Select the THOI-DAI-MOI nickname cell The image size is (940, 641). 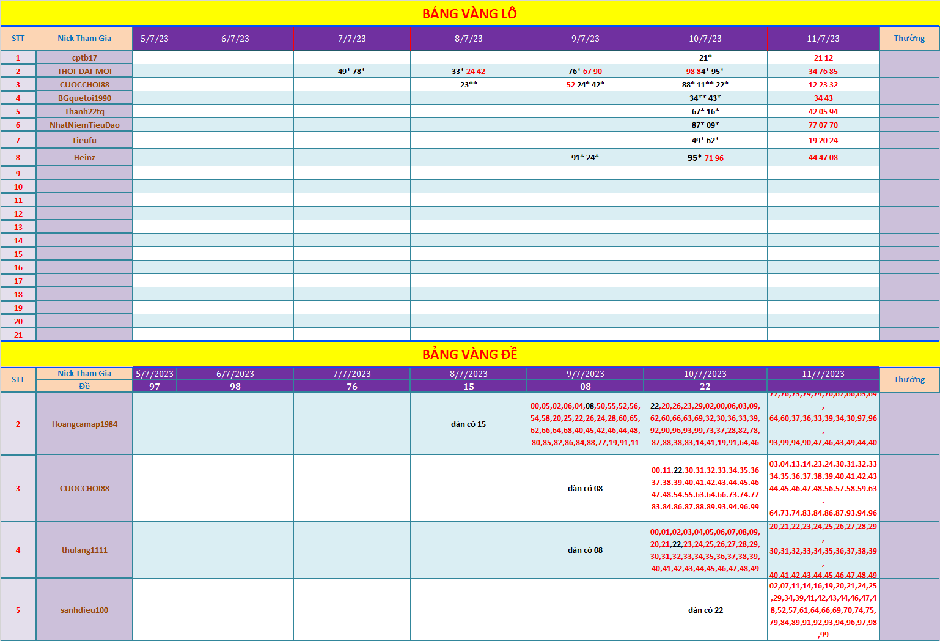pos(84,71)
